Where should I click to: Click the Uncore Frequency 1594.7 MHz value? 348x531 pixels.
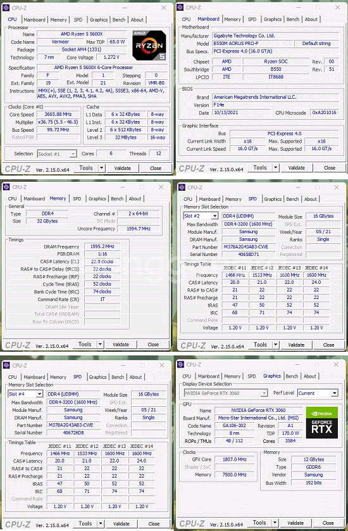(139, 229)
